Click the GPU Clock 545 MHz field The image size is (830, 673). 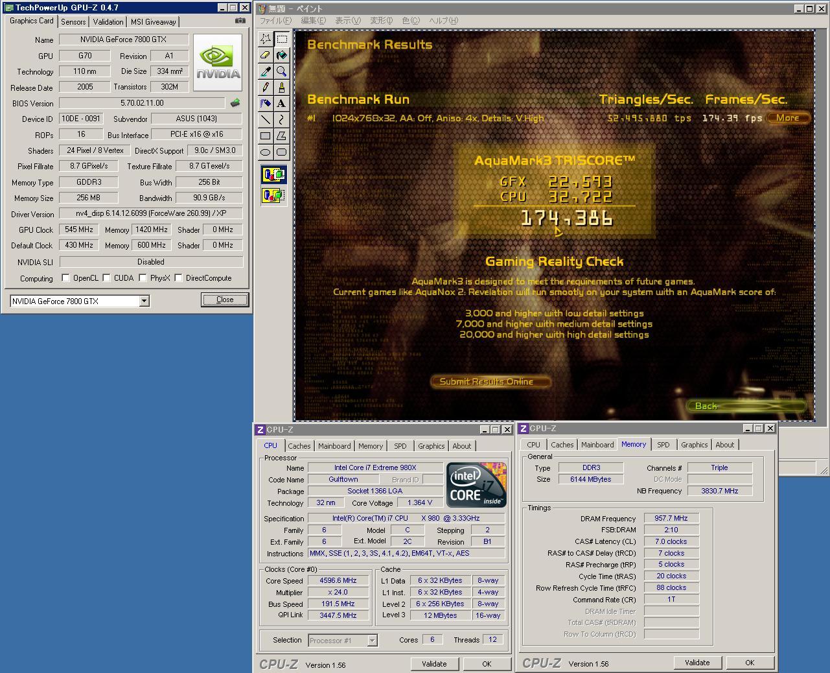coord(79,230)
